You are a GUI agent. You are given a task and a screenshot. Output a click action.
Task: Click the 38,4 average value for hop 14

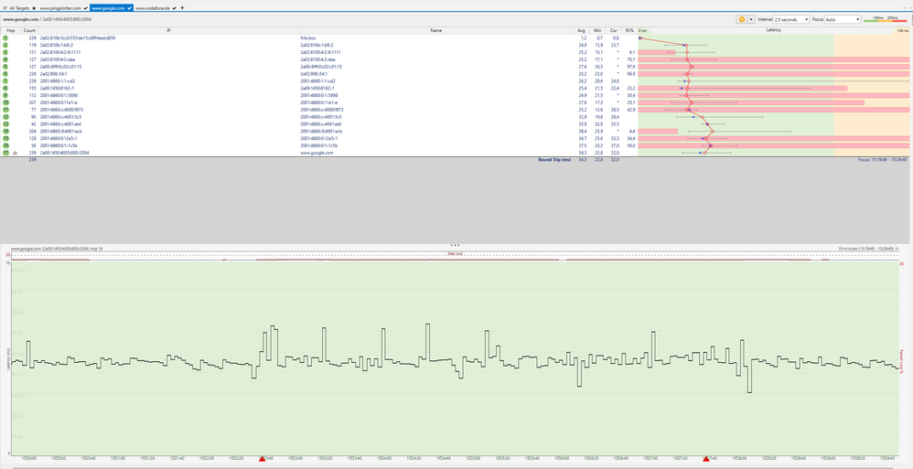click(582, 131)
